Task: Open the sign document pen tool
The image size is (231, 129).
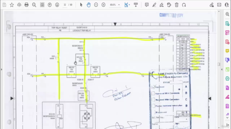Action: (x=161, y=5)
